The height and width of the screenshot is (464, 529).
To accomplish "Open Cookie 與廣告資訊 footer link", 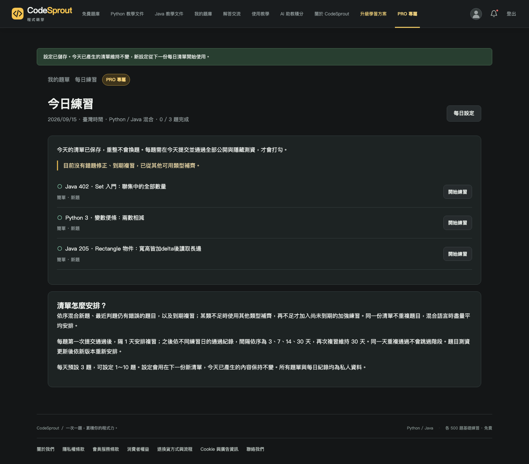I will tap(219, 449).
